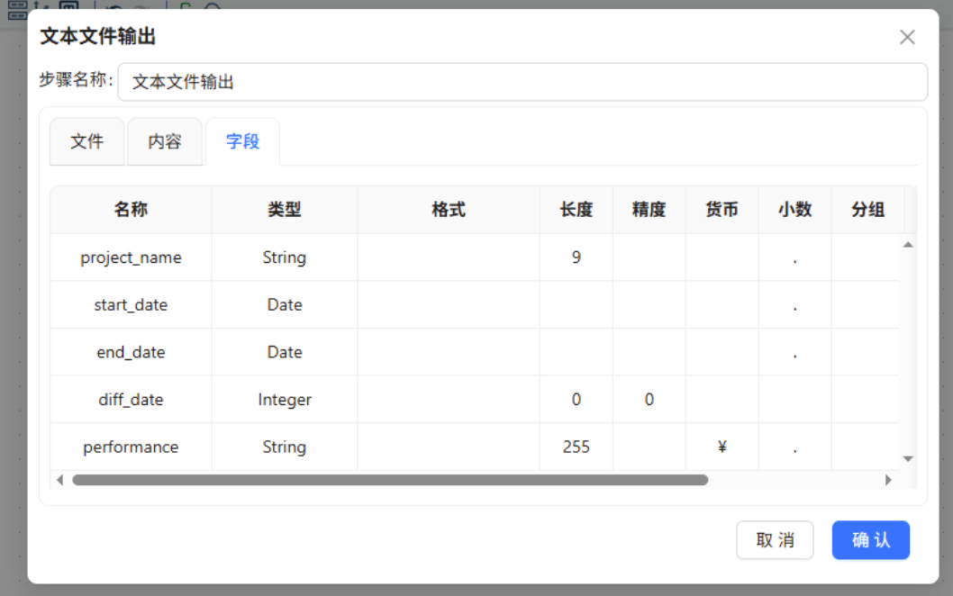This screenshot has height=596, width=953.
Task: Click the table scroll down arrow
Action: click(908, 458)
